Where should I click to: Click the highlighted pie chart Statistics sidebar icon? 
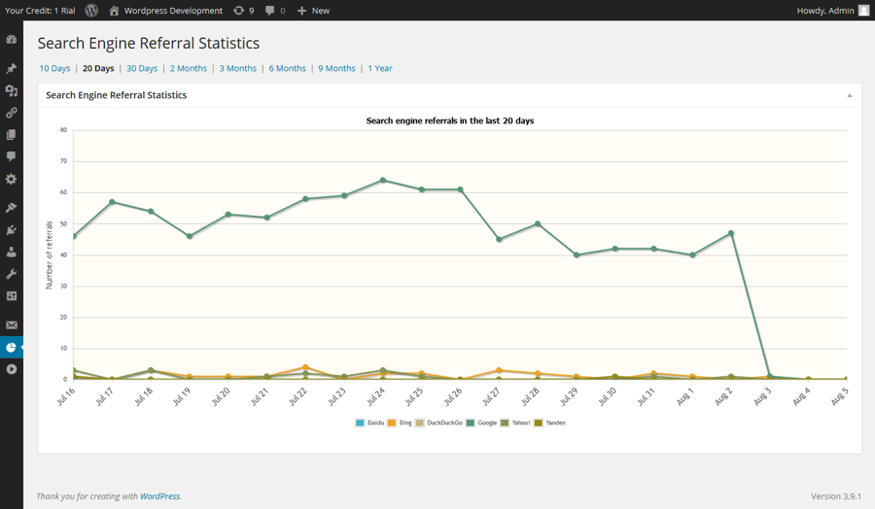[x=11, y=348]
